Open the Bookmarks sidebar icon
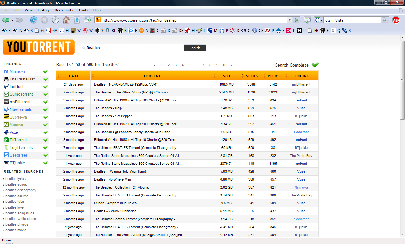Viewport: 405px width, 244px height. click(x=77, y=20)
